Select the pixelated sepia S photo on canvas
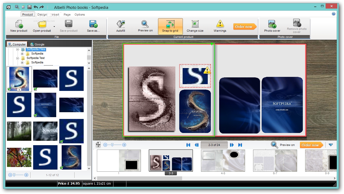The width and height of the screenshot is (344, 194). [x=152, y=99]
